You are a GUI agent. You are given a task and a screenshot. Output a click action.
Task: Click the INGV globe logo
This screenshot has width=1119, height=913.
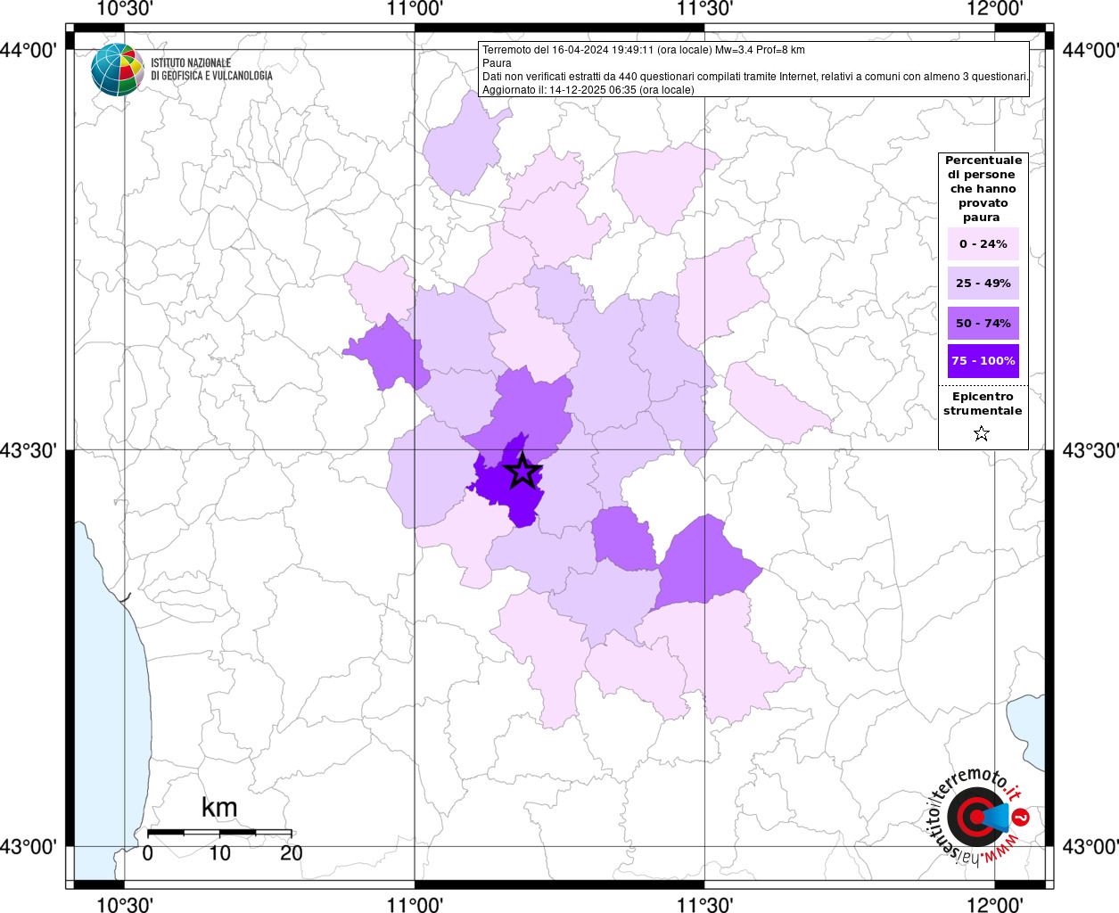click(117, 70)
